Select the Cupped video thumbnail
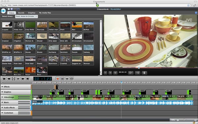Screen dimensions: 198x124 tap(7, 26)
